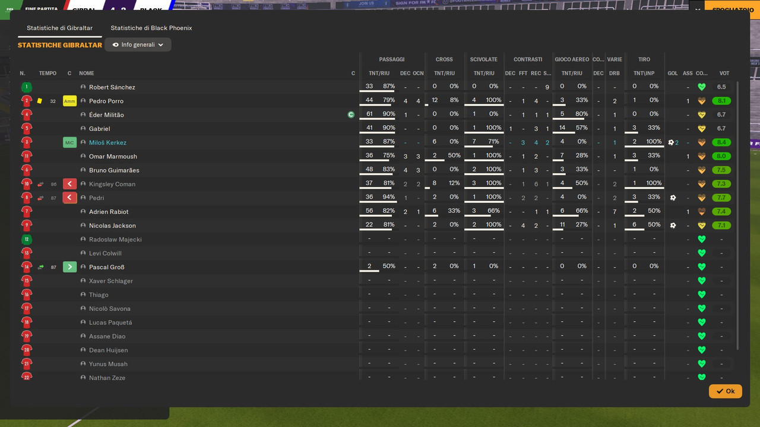Click the goal ball icon on Pedri's row
The image size is (760, 427).
pyautogui.click(x=673, y=198)
